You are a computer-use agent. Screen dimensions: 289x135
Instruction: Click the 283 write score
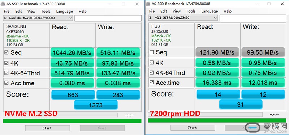point(118,95)
